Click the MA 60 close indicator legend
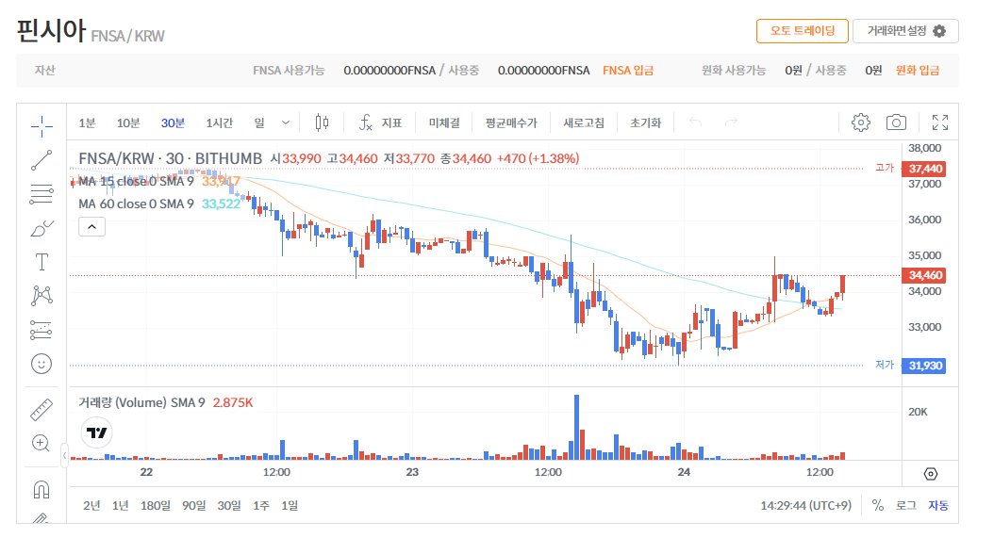994x538 pixels. tap(136, 204)
